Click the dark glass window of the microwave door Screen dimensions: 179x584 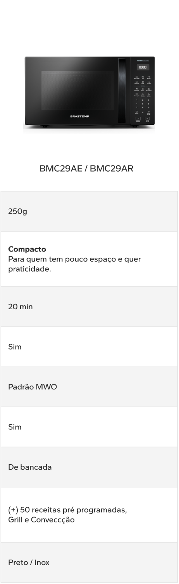pos(78,91)
